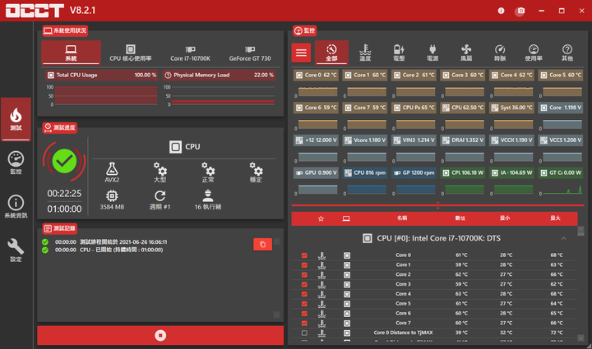This screenshot has width=592, height=349.
Task: Sort by the 最小 column header
Action: (505, 218)
